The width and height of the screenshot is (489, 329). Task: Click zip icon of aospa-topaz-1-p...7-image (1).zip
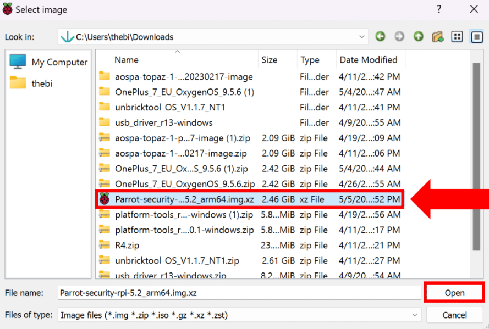pos(105,137)
